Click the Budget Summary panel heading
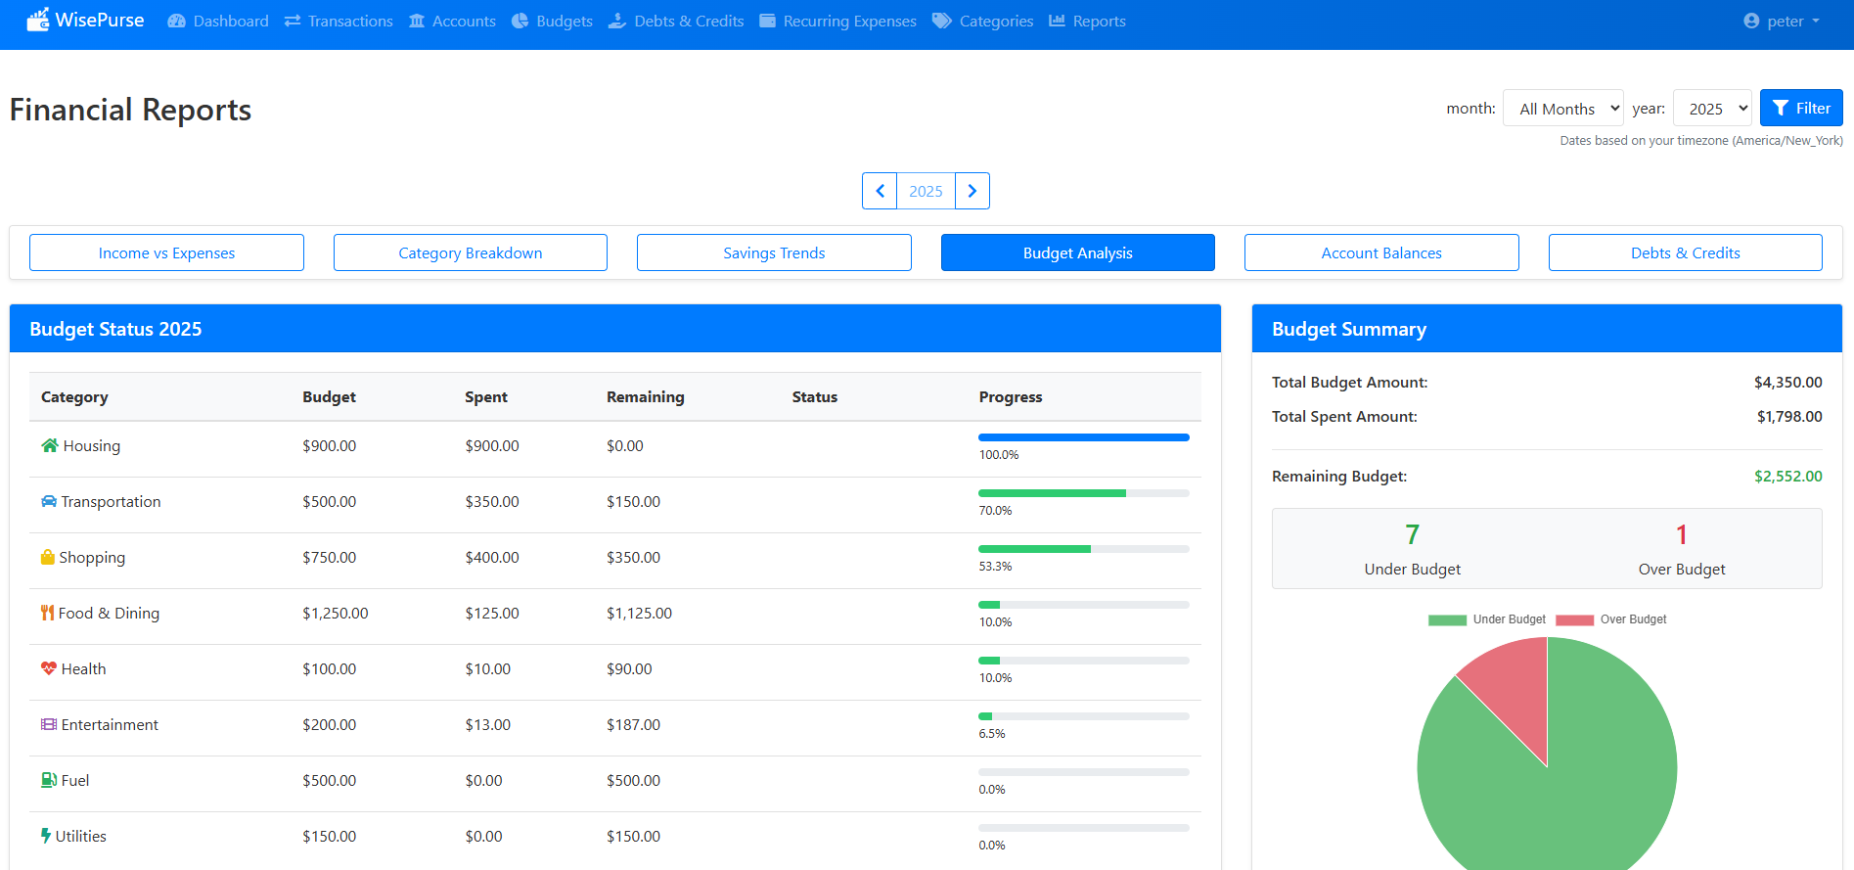 coord(1349,329)
